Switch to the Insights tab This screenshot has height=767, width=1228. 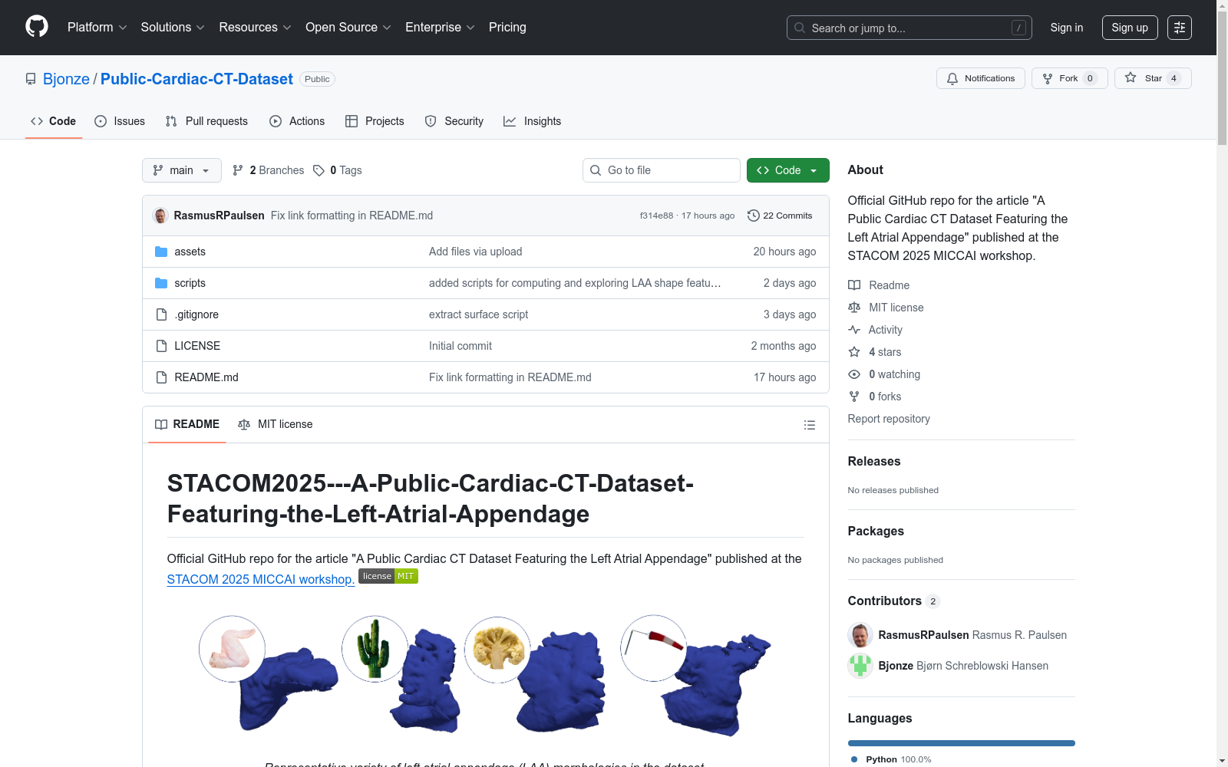[x=533, y=121]
